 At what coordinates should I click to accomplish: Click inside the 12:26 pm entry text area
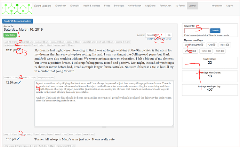[x=104, y=103]
